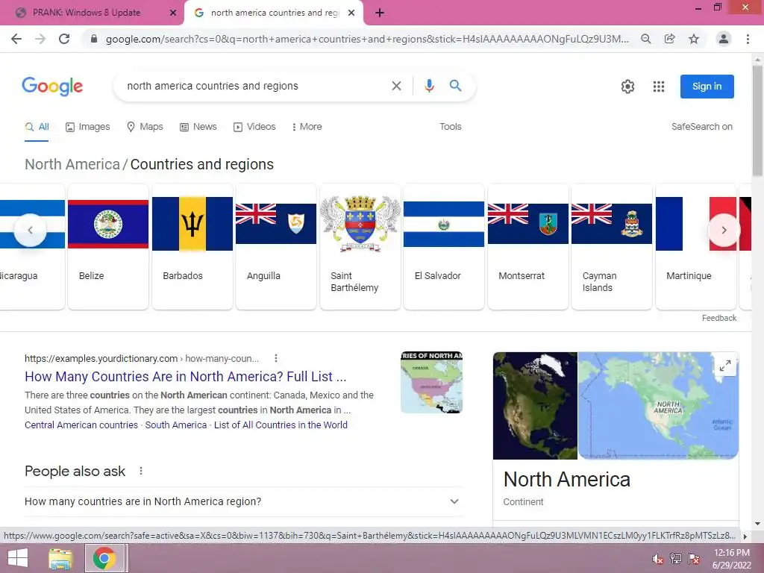Bookmark this page with the star
Screen dimensions: 764x573
[x=694, y=39]
